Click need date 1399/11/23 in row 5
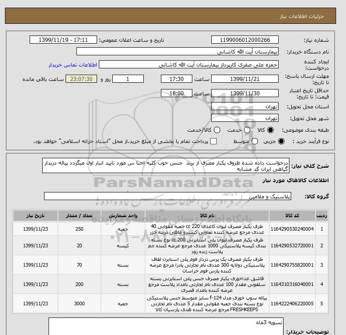The image size is (346, 335). tap(35, 304)
